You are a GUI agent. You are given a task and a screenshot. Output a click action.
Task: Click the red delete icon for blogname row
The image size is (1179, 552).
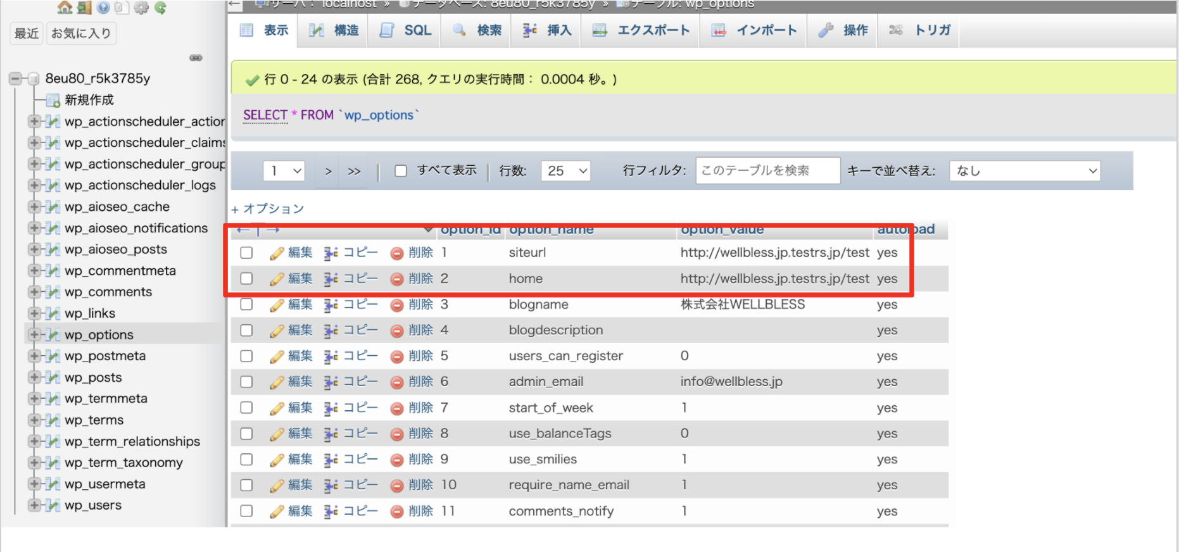(x=397, y=305)
